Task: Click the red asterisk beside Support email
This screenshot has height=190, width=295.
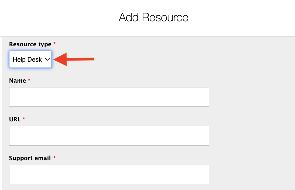Action: tap(54, 158)
